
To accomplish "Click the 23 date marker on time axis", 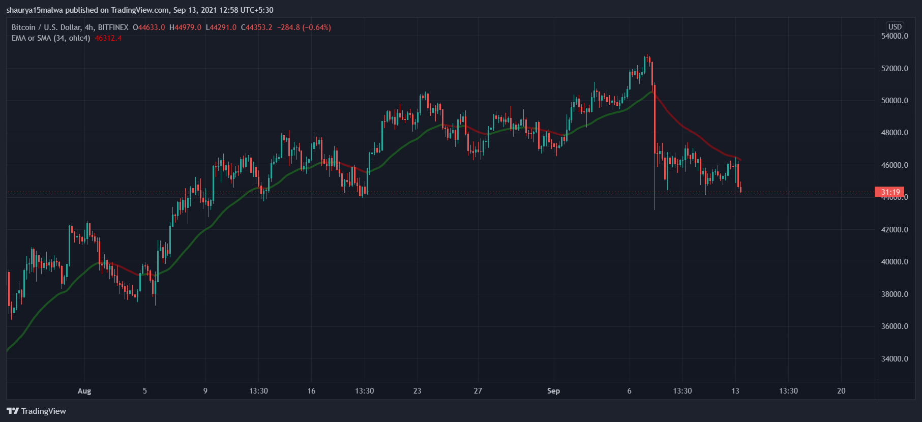I will [417, 391].
